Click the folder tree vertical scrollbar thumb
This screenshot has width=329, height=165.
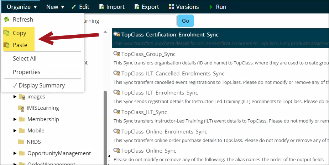click(105, 128)
